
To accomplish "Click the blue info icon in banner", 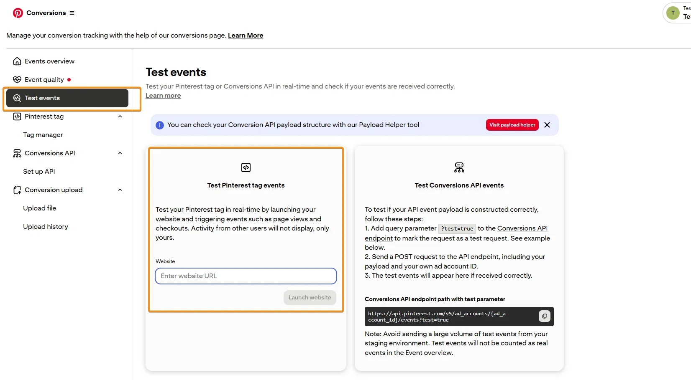I will coord(160,125).
